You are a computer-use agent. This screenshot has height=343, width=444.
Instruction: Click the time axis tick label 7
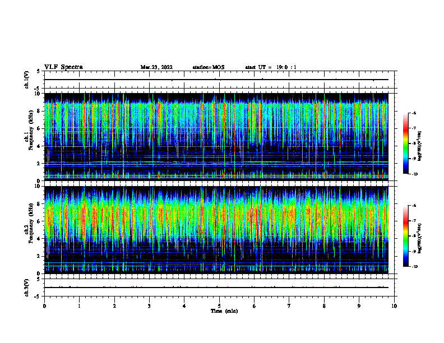(x=289, y=306)
